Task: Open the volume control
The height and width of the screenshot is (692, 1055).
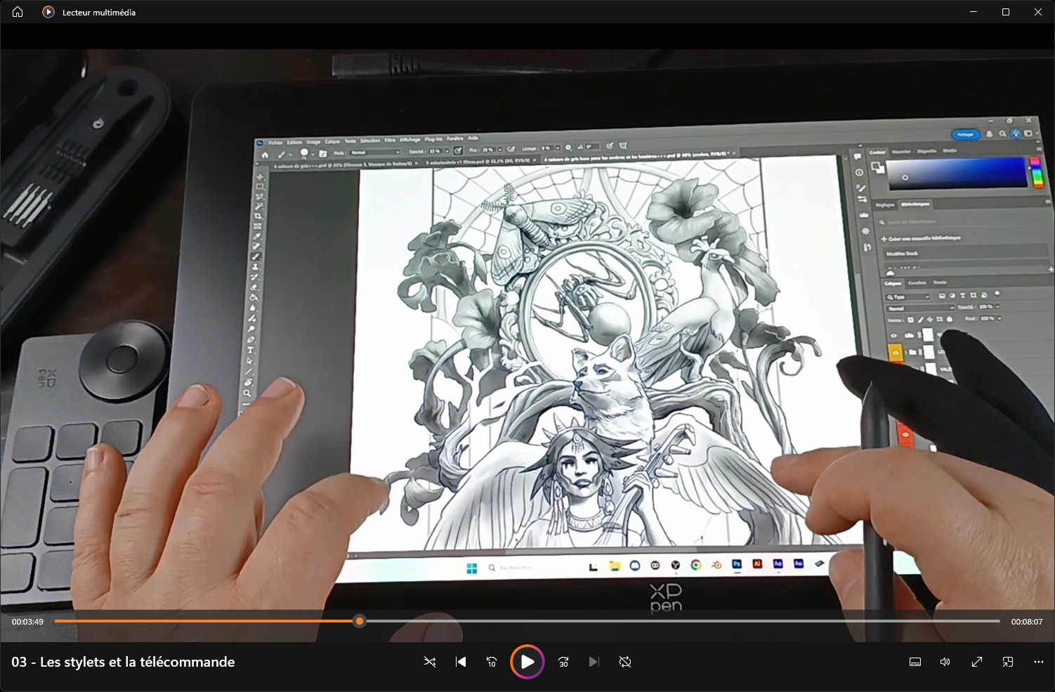Action: [x=945, y=662]
